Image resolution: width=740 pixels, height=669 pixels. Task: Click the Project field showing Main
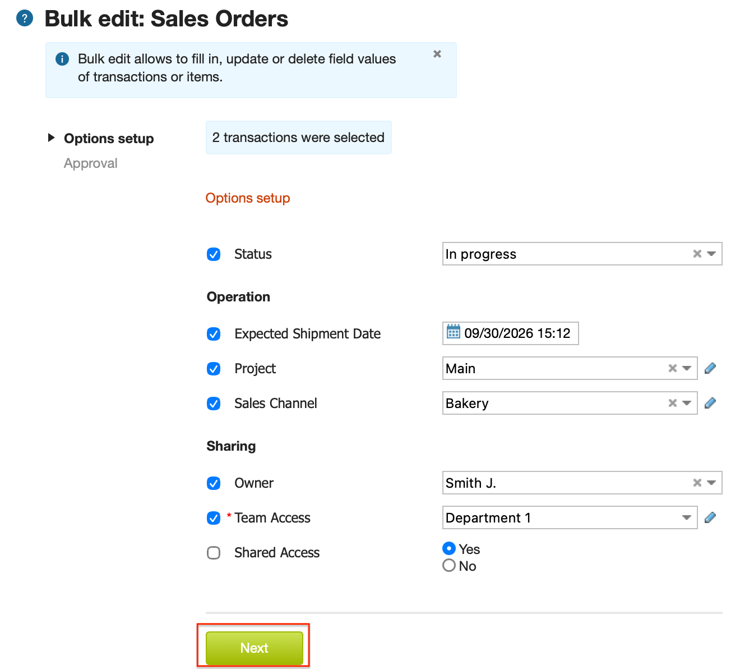click(570, 368)
